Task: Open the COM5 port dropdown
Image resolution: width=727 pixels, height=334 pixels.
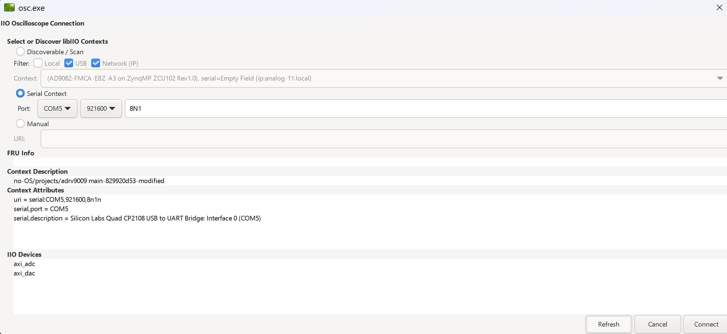Action: click(x=57, y=108)
